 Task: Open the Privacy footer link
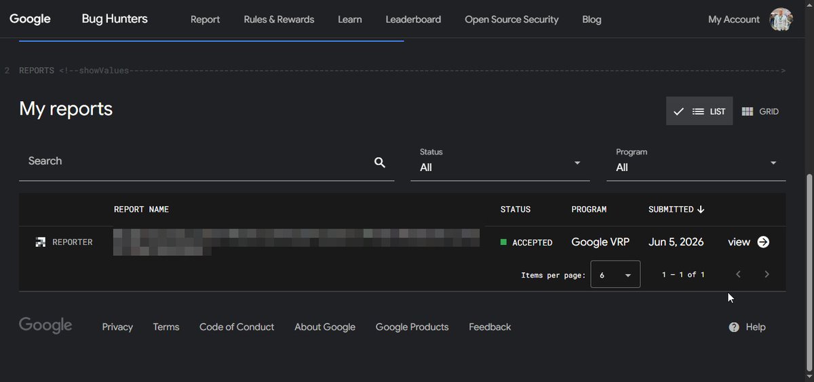(x=117, y=327)
